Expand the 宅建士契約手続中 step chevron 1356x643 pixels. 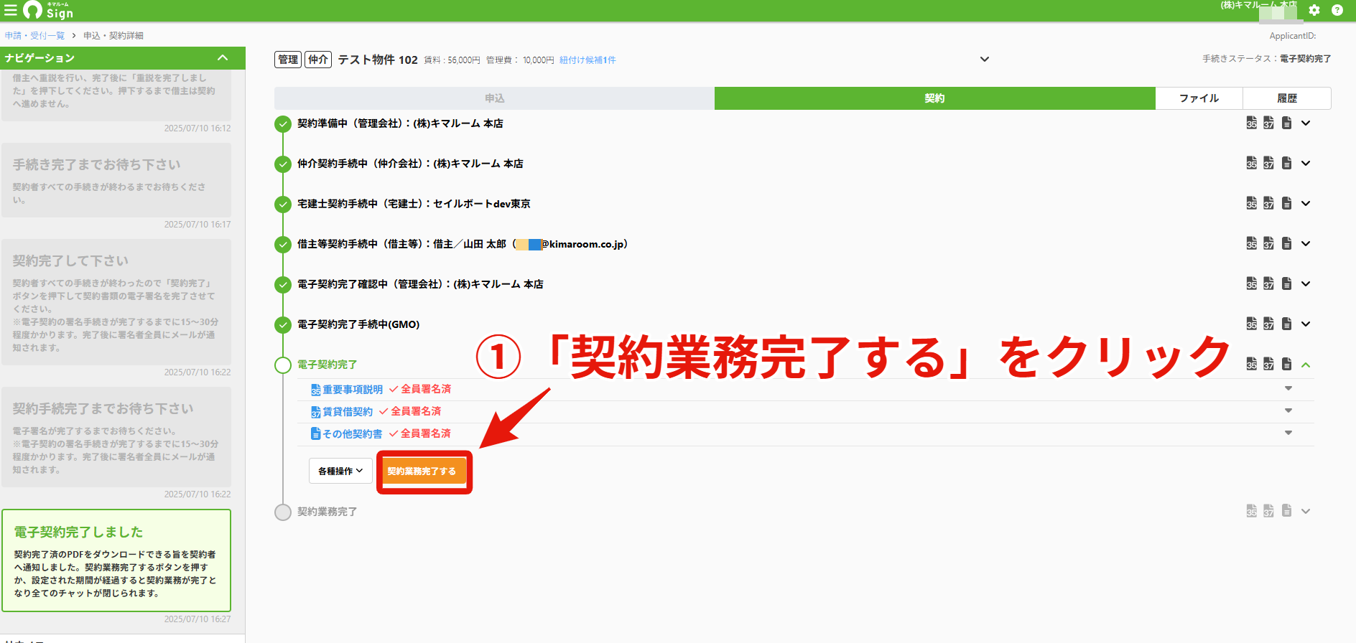point(1306,203)
